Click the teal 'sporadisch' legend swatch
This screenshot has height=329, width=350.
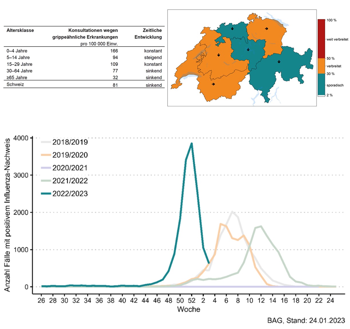point(321,84)
